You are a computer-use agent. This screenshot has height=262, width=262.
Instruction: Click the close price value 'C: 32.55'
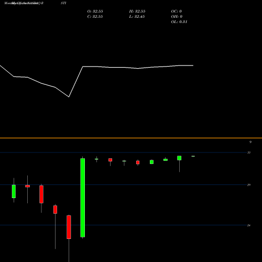pos(95,17)
